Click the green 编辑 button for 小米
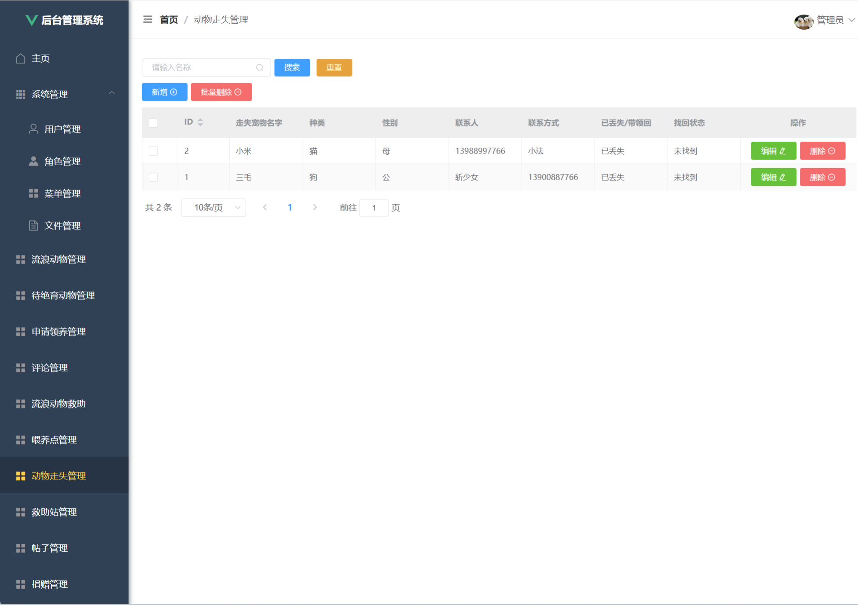 773,151
